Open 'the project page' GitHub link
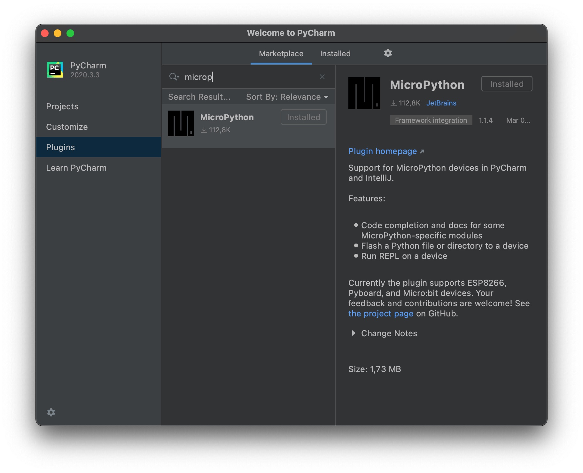The width and height of the screenshot is (583, 473). [x=381, y=314]
